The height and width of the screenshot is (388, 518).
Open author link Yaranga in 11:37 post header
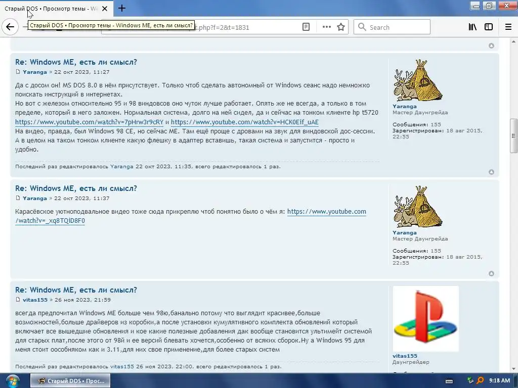pyautogui.click(x=35, y=198)
